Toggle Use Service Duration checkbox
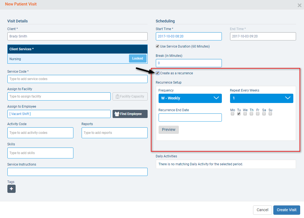304x218 pixels. point(157,46)
